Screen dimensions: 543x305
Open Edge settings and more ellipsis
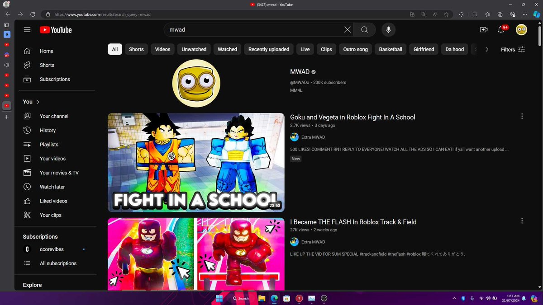tap(524, 14)
